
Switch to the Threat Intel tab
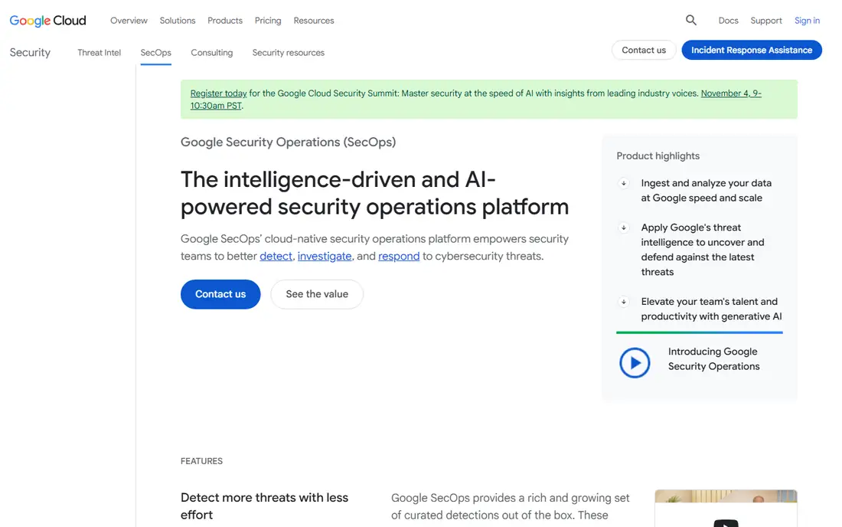point(99,53)
